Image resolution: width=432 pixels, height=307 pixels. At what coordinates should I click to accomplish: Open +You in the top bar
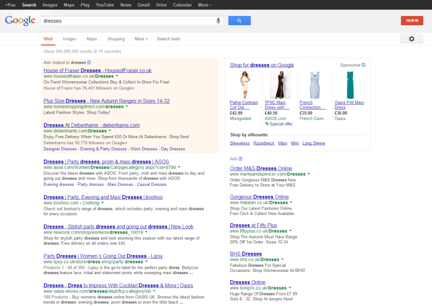click(10, 5)
